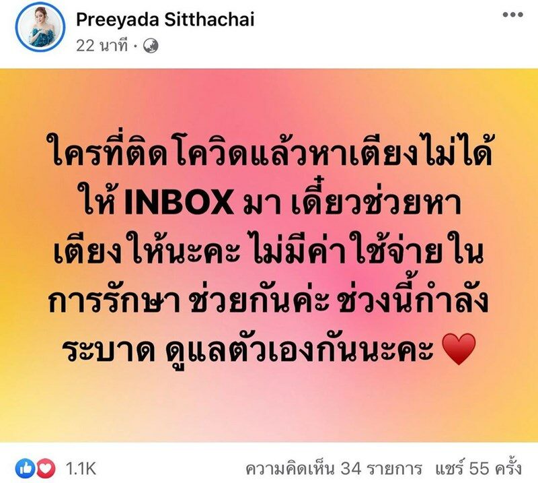Open Preeyada Sitthachai's profile picture
The image size is (538, 483).
pyautogui.click(x=40, y=26)
